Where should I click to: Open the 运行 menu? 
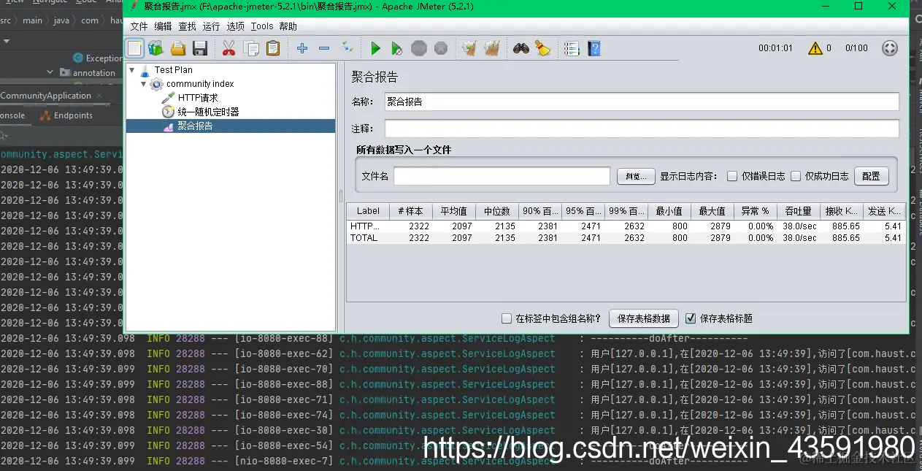click(x=210, y=26)
